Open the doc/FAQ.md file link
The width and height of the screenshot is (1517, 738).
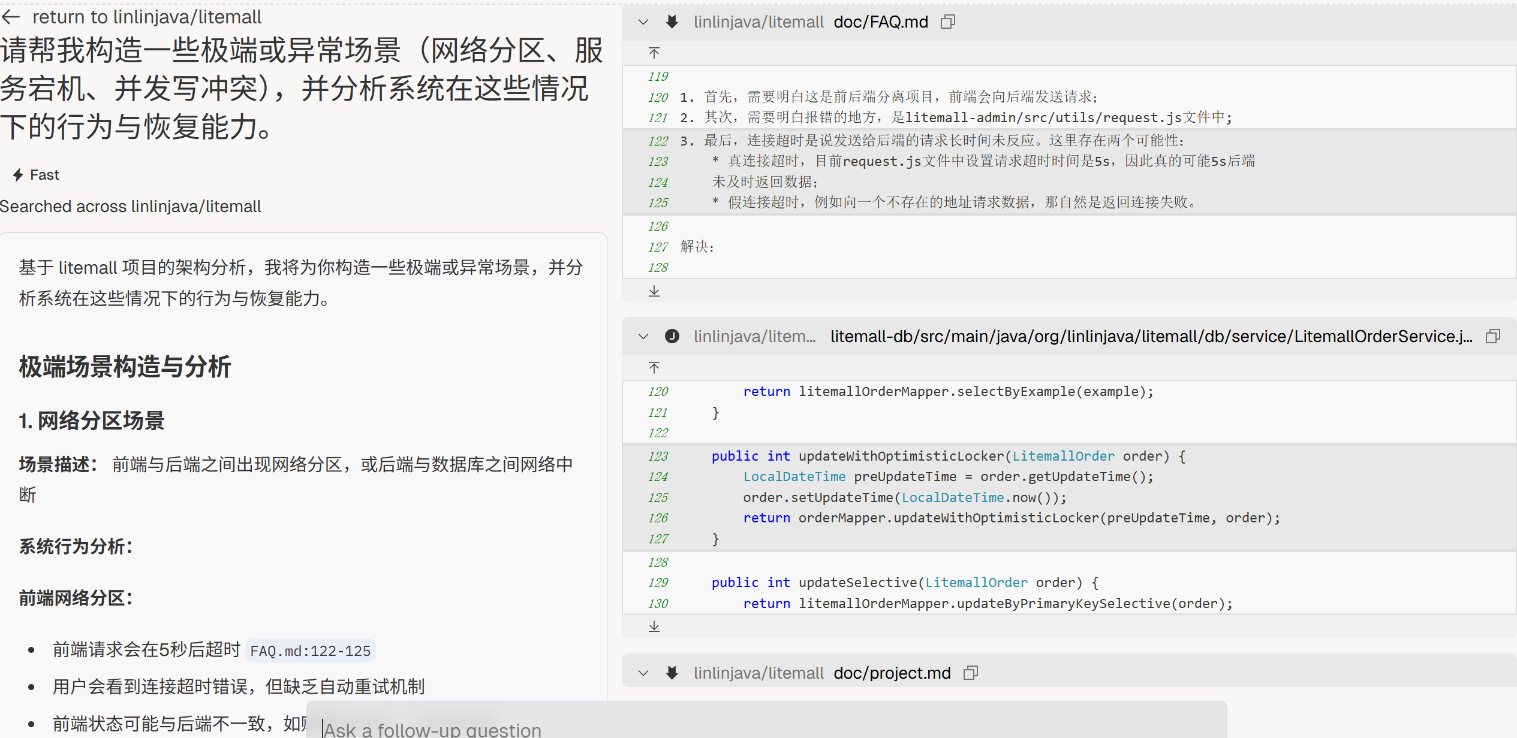point(880,22)
